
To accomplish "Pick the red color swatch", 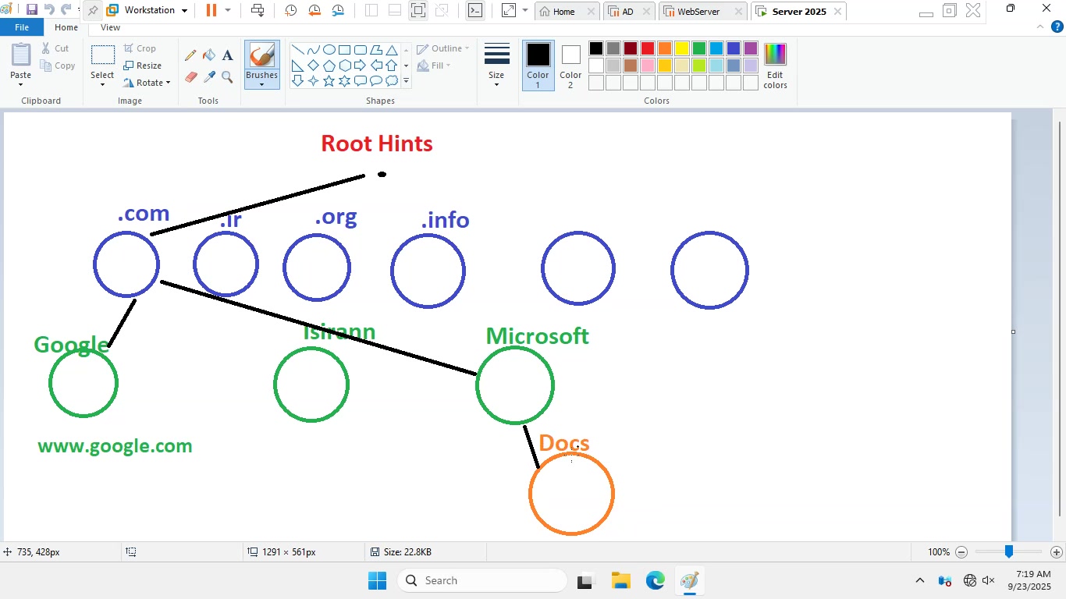I will pos(648,48).
